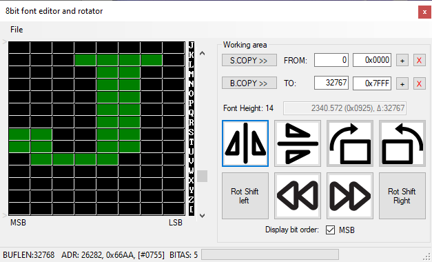Select character K in the glyph strip
The height and width of the screenshot is (262, 432).
(x=192, y=54)
